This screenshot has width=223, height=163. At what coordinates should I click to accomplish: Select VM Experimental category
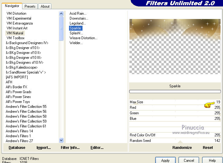coord(19,18)
